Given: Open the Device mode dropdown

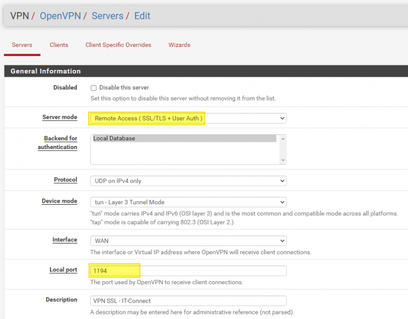Looking at the screenshot, I should coord(188,202).
